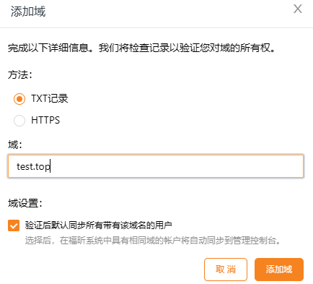
Task: Click the 域 field label
Action: [15, 145]
